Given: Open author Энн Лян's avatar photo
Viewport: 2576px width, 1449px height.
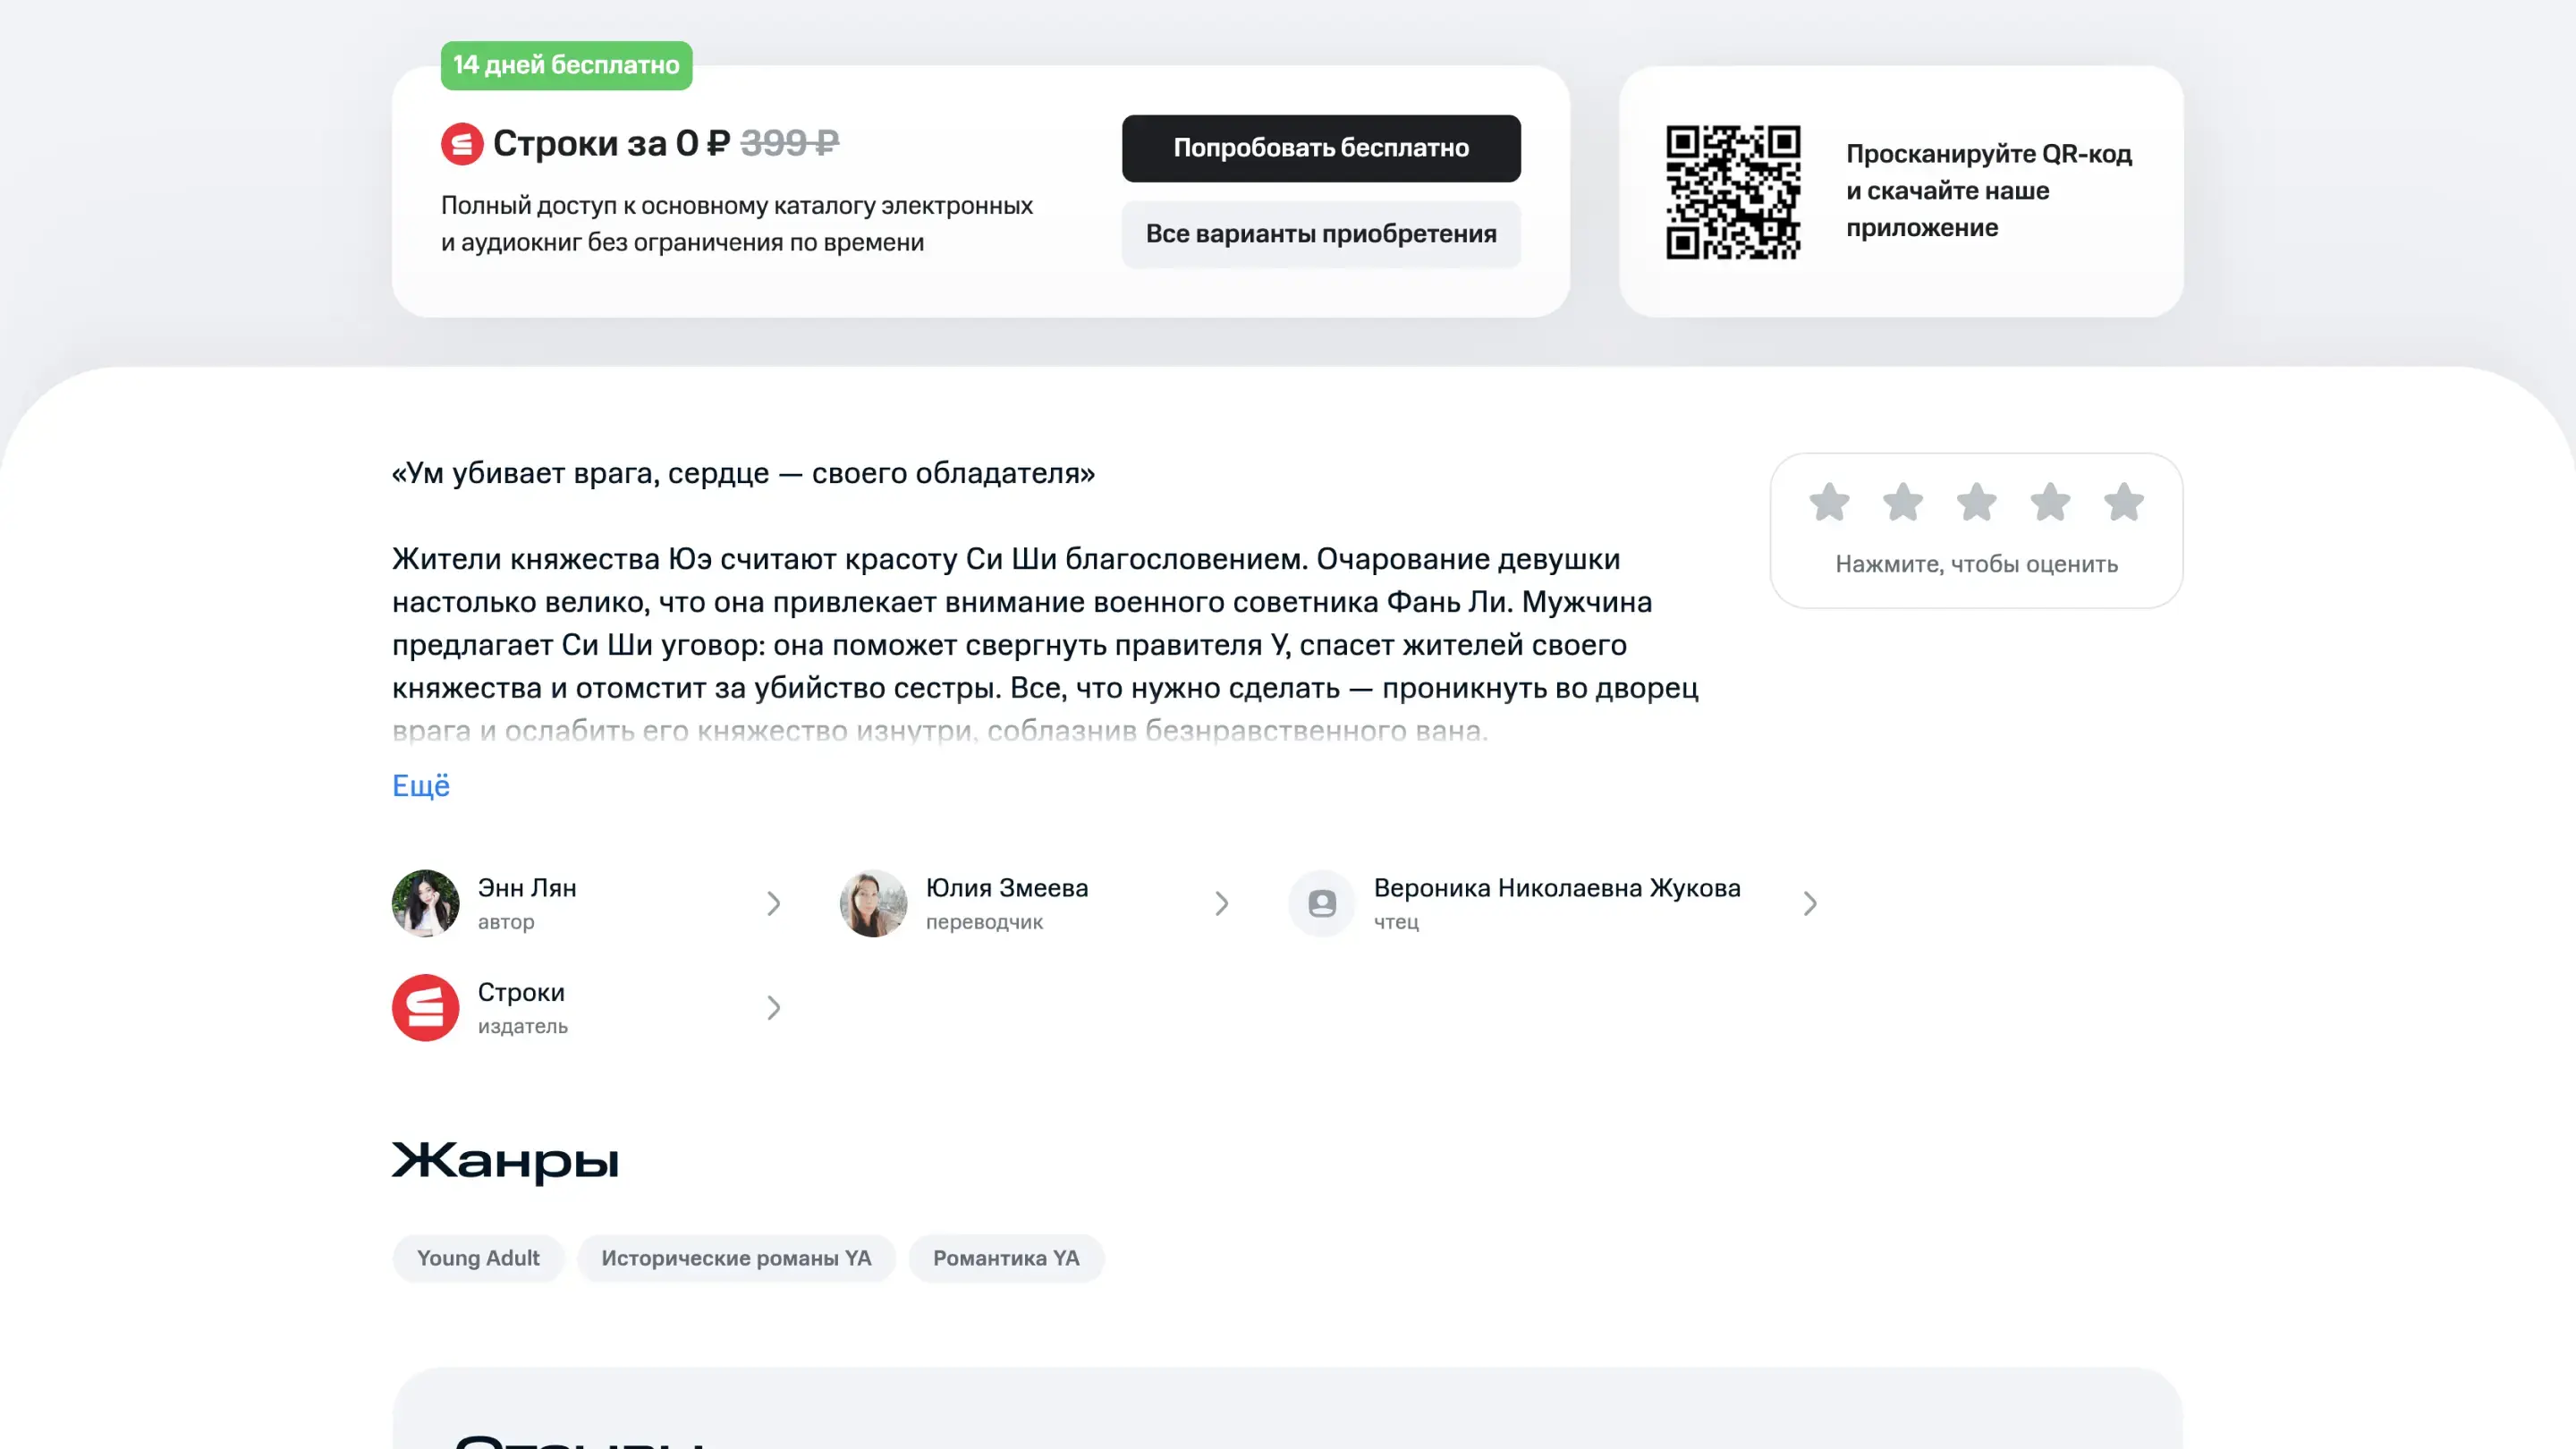Looking at the screenshot, I should (x=425, y=903).
